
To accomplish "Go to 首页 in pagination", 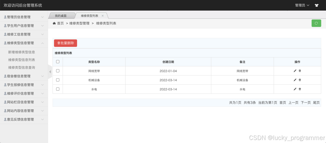I will 283,103.
